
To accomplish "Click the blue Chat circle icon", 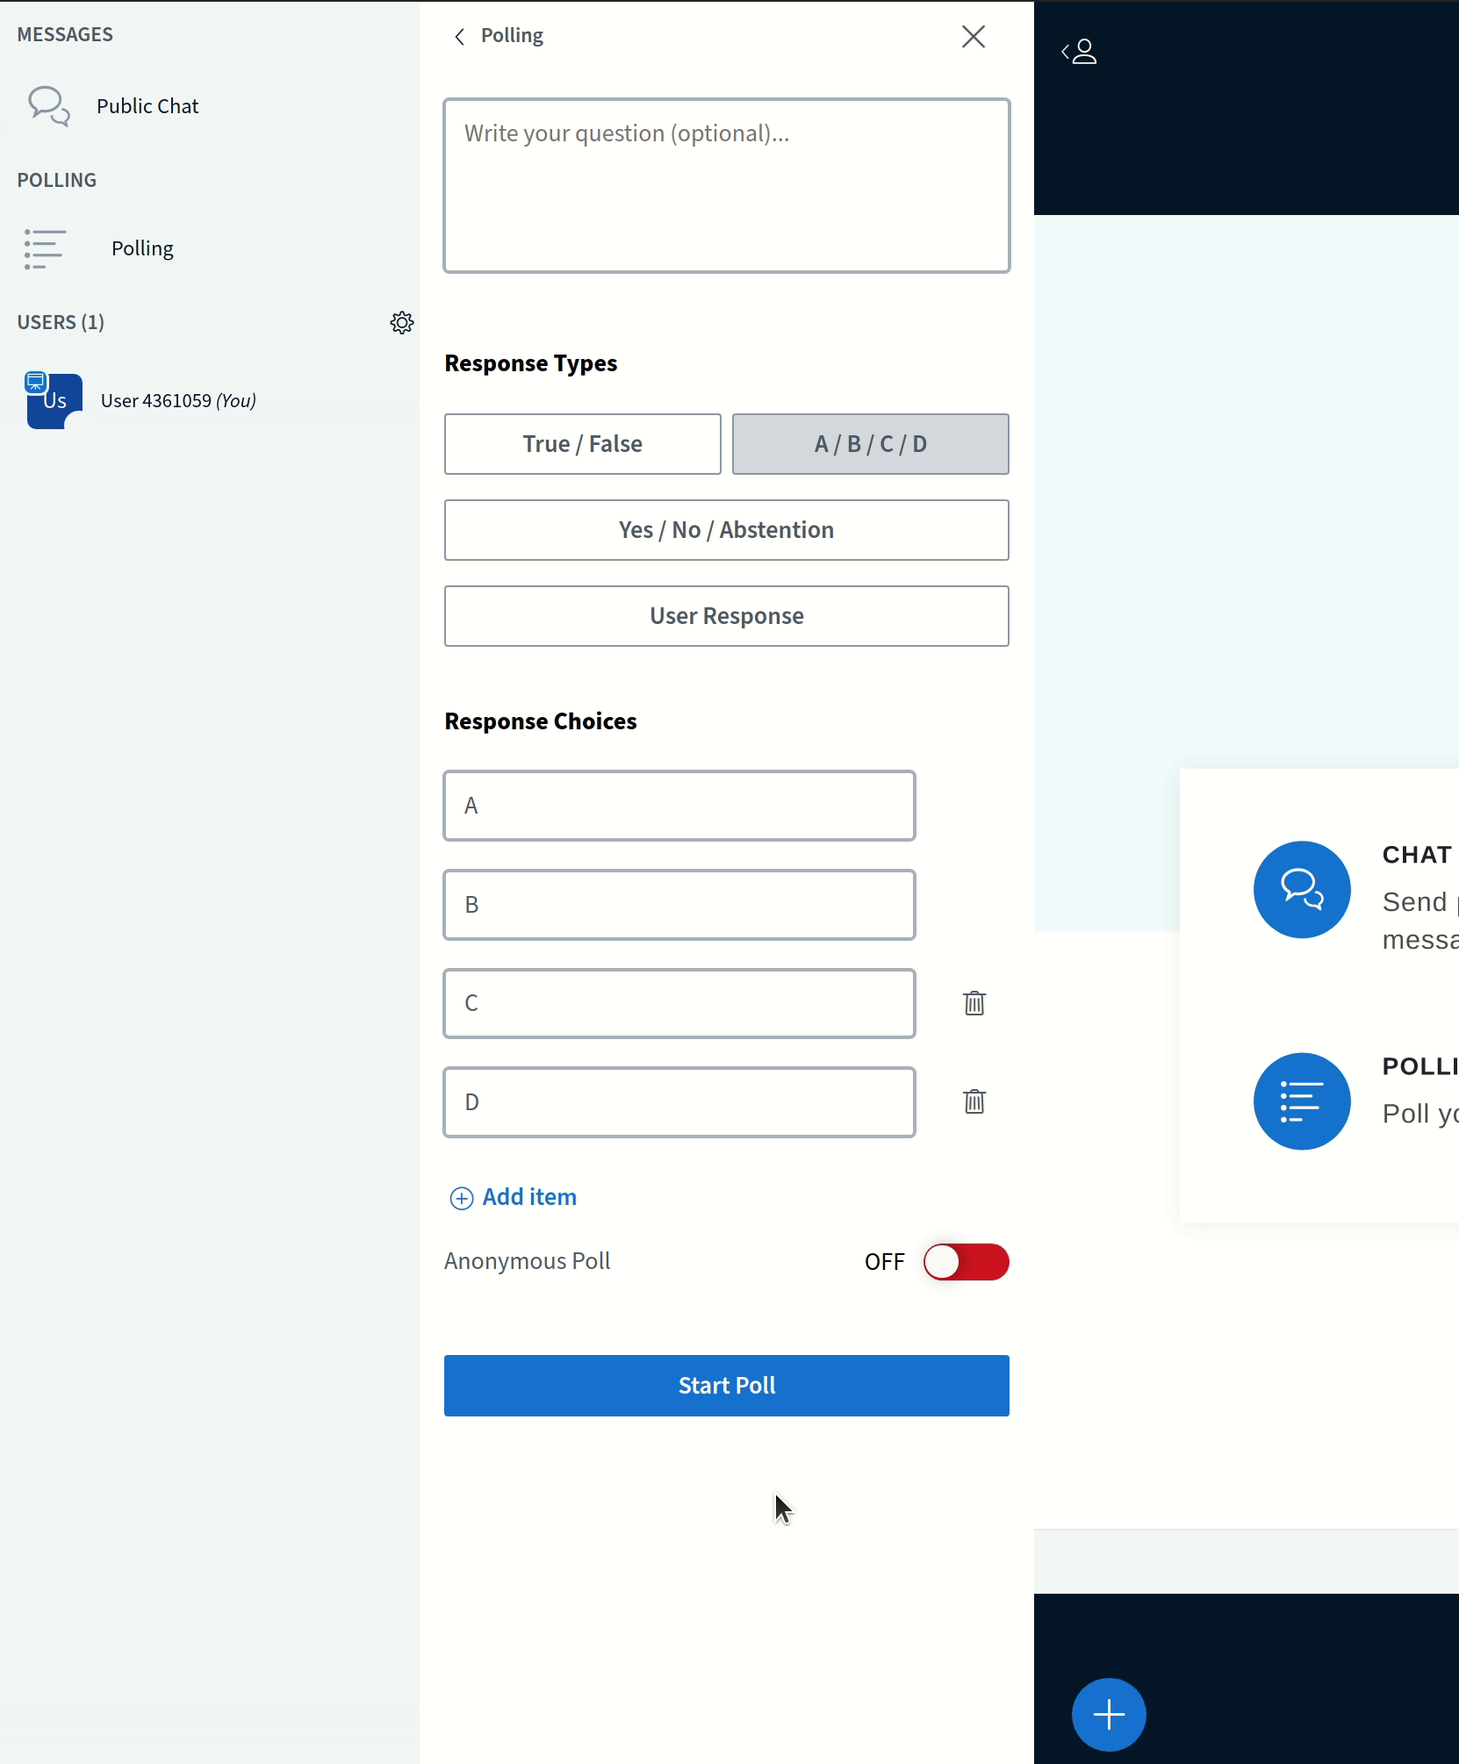I will [1303, 889].
